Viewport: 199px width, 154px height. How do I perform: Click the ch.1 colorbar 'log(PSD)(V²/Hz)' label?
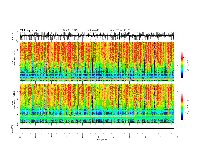click(x=188, y=66)
